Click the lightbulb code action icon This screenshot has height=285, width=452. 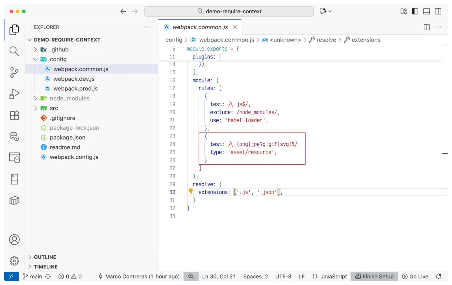coord(191,192)
